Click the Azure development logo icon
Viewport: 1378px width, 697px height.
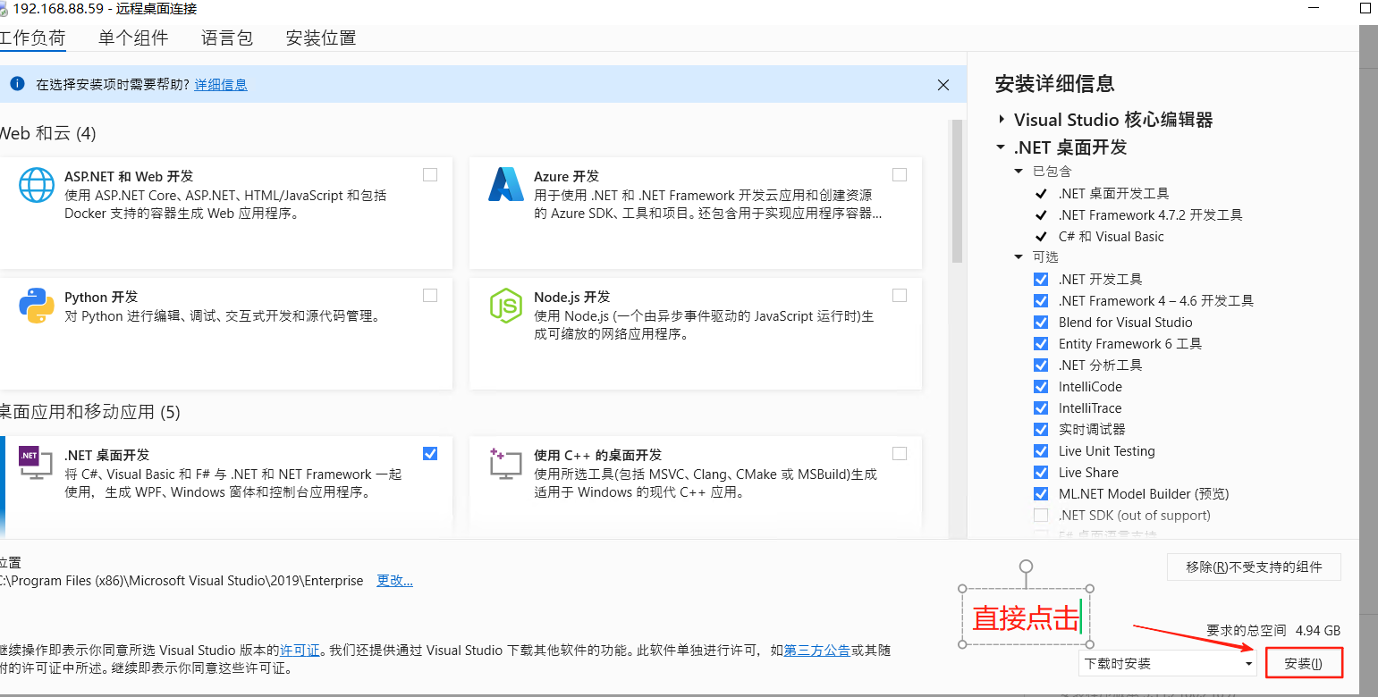(506, 185)
